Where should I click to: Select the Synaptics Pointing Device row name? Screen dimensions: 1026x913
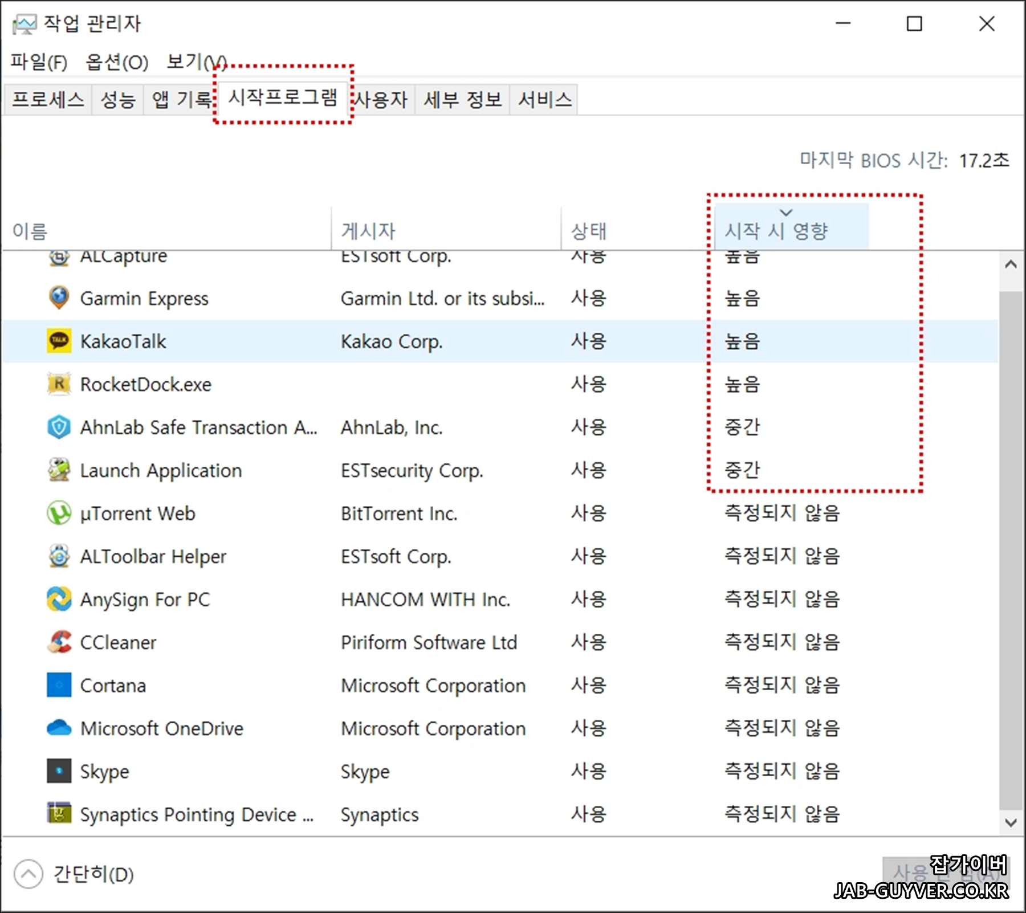click(197, 814)
